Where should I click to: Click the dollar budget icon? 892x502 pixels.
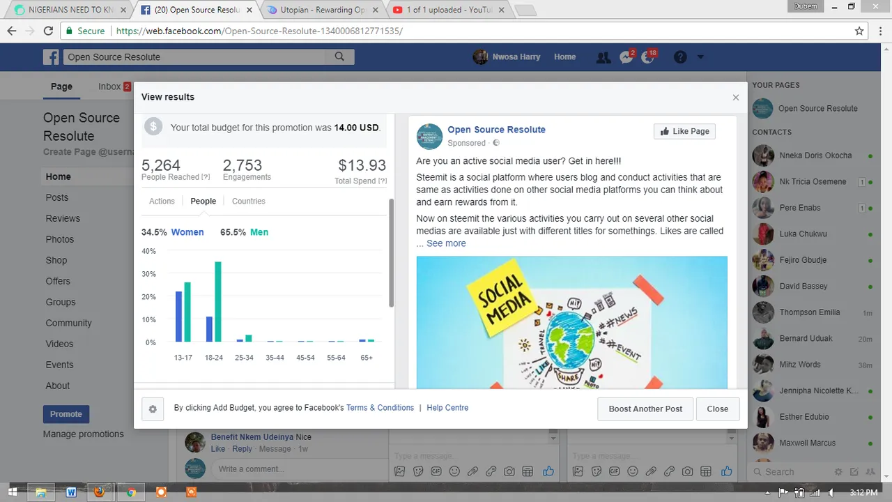(x=154, y=127)
